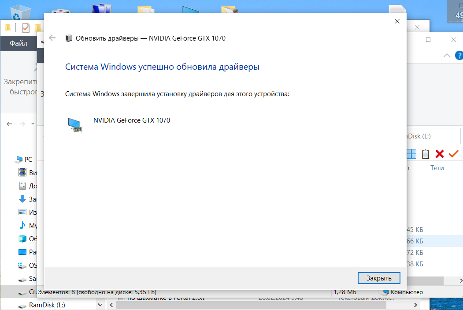Open the Pictures folder in navigation pane
Screen dimensions: 463x310
(x=27, y=212)
